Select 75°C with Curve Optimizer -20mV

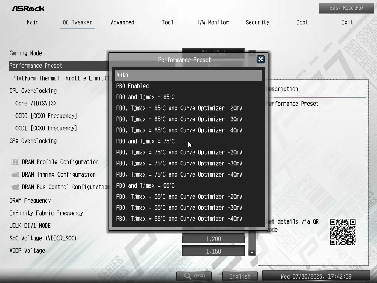pyautogui.click(x=188, y=153)
